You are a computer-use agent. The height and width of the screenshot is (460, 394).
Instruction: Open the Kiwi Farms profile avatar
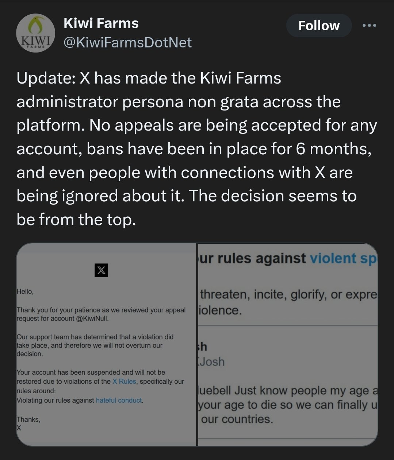click(x=35, y=33)
